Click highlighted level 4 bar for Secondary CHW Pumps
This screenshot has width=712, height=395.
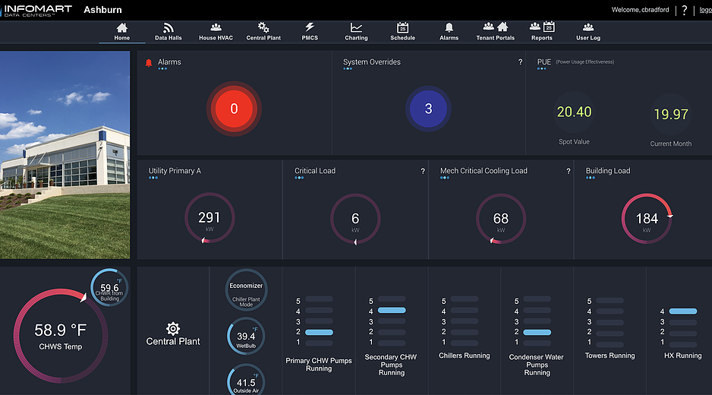pyautogui.click(x=392, y=311)
